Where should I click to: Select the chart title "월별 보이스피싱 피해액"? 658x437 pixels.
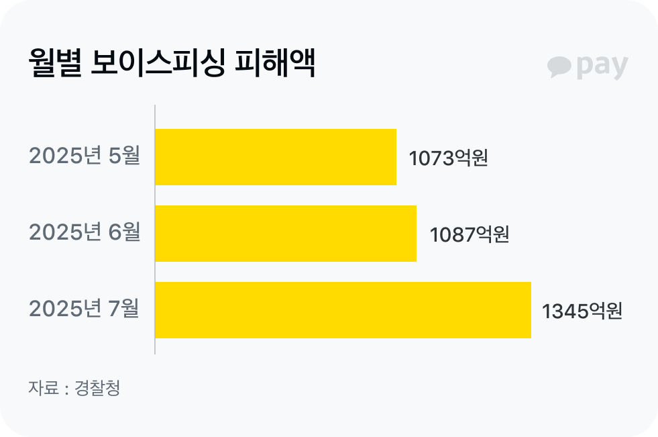[x=171, y=65]
